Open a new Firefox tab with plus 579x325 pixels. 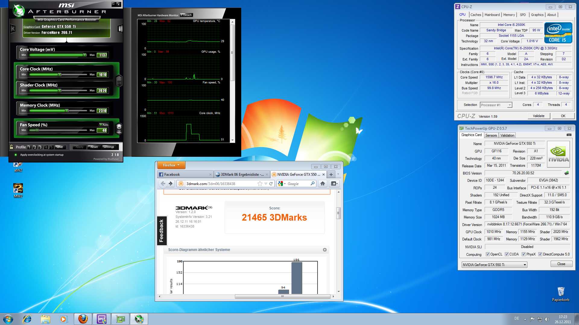(331, 175)
